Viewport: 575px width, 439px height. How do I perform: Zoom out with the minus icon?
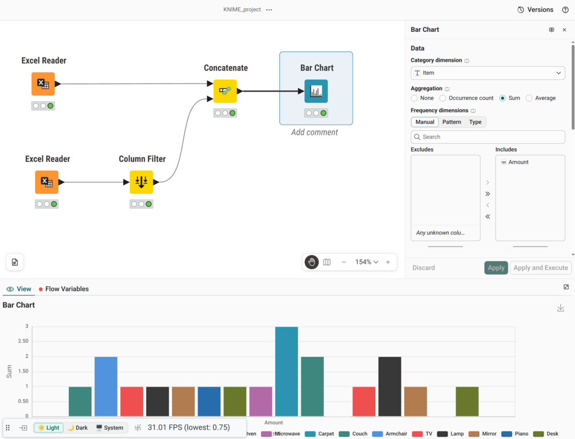click(x=344, y=262)
